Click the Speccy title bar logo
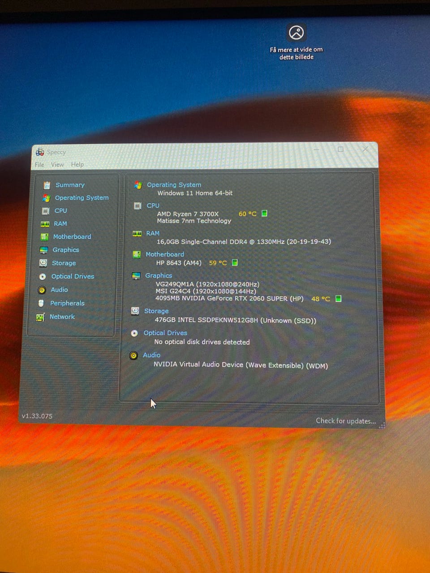Viewport: 430px width, 573px height. coord(40,152)
